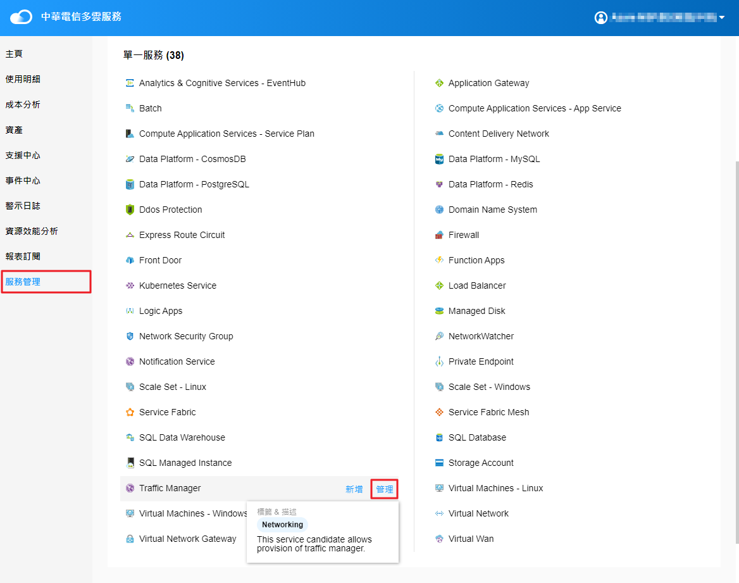This screenshot has height=583, width=739.
Task: Click the Ddos Protection shield icon
Action: click(x=130, y=210)
